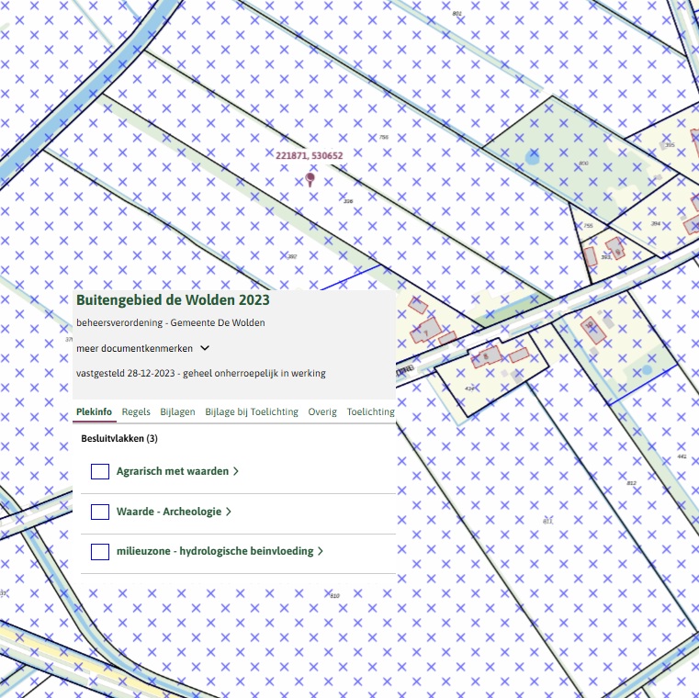This screenshot has width=699, height=698.
Task: Enable the Waarde - Archeologie checkbox
Action: (x=100, y=512)
